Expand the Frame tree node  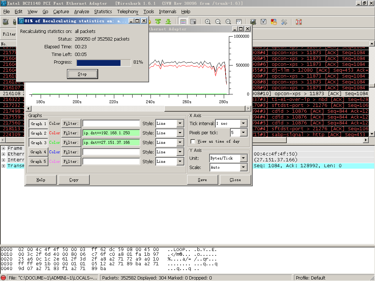[3, 148]
